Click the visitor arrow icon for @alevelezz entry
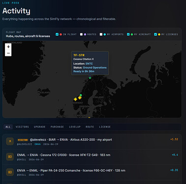This screenshot has height=184, width=186. (10, 141)
